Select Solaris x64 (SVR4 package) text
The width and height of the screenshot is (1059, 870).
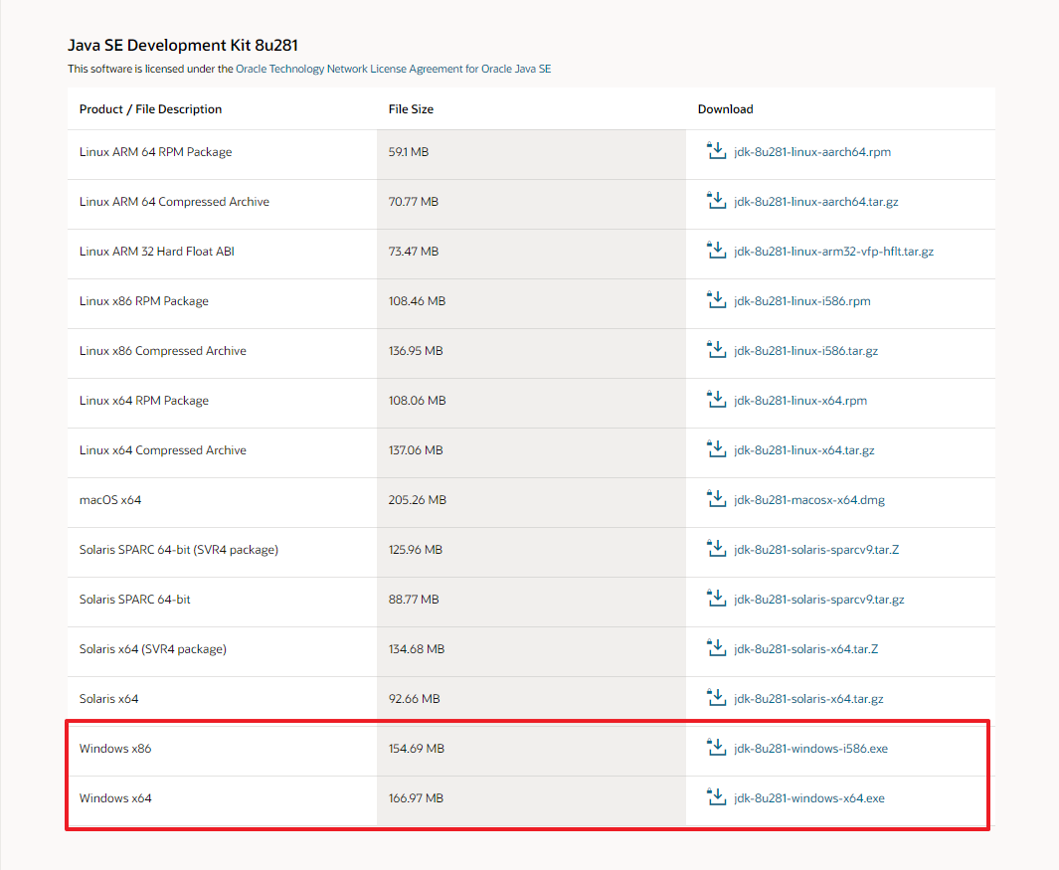coord(153,649)
